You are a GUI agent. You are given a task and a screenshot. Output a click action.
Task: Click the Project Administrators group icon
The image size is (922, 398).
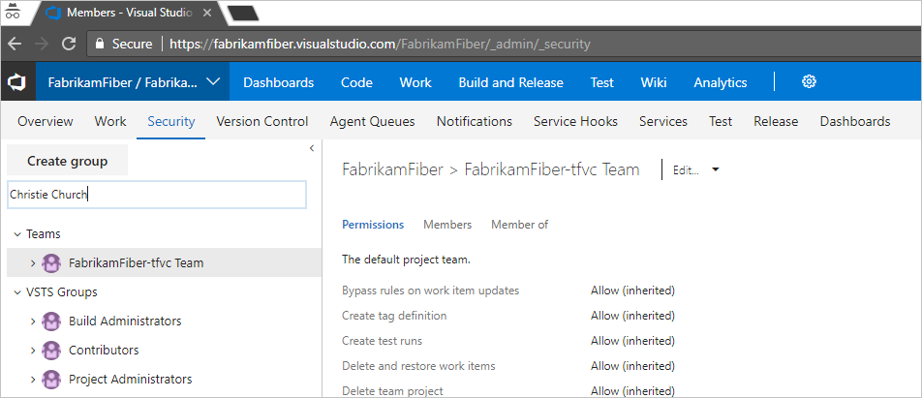(x=51, y=380)
